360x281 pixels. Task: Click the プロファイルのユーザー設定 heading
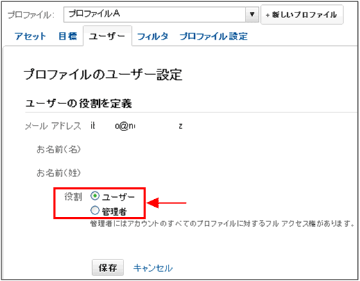tap(103, 74)
